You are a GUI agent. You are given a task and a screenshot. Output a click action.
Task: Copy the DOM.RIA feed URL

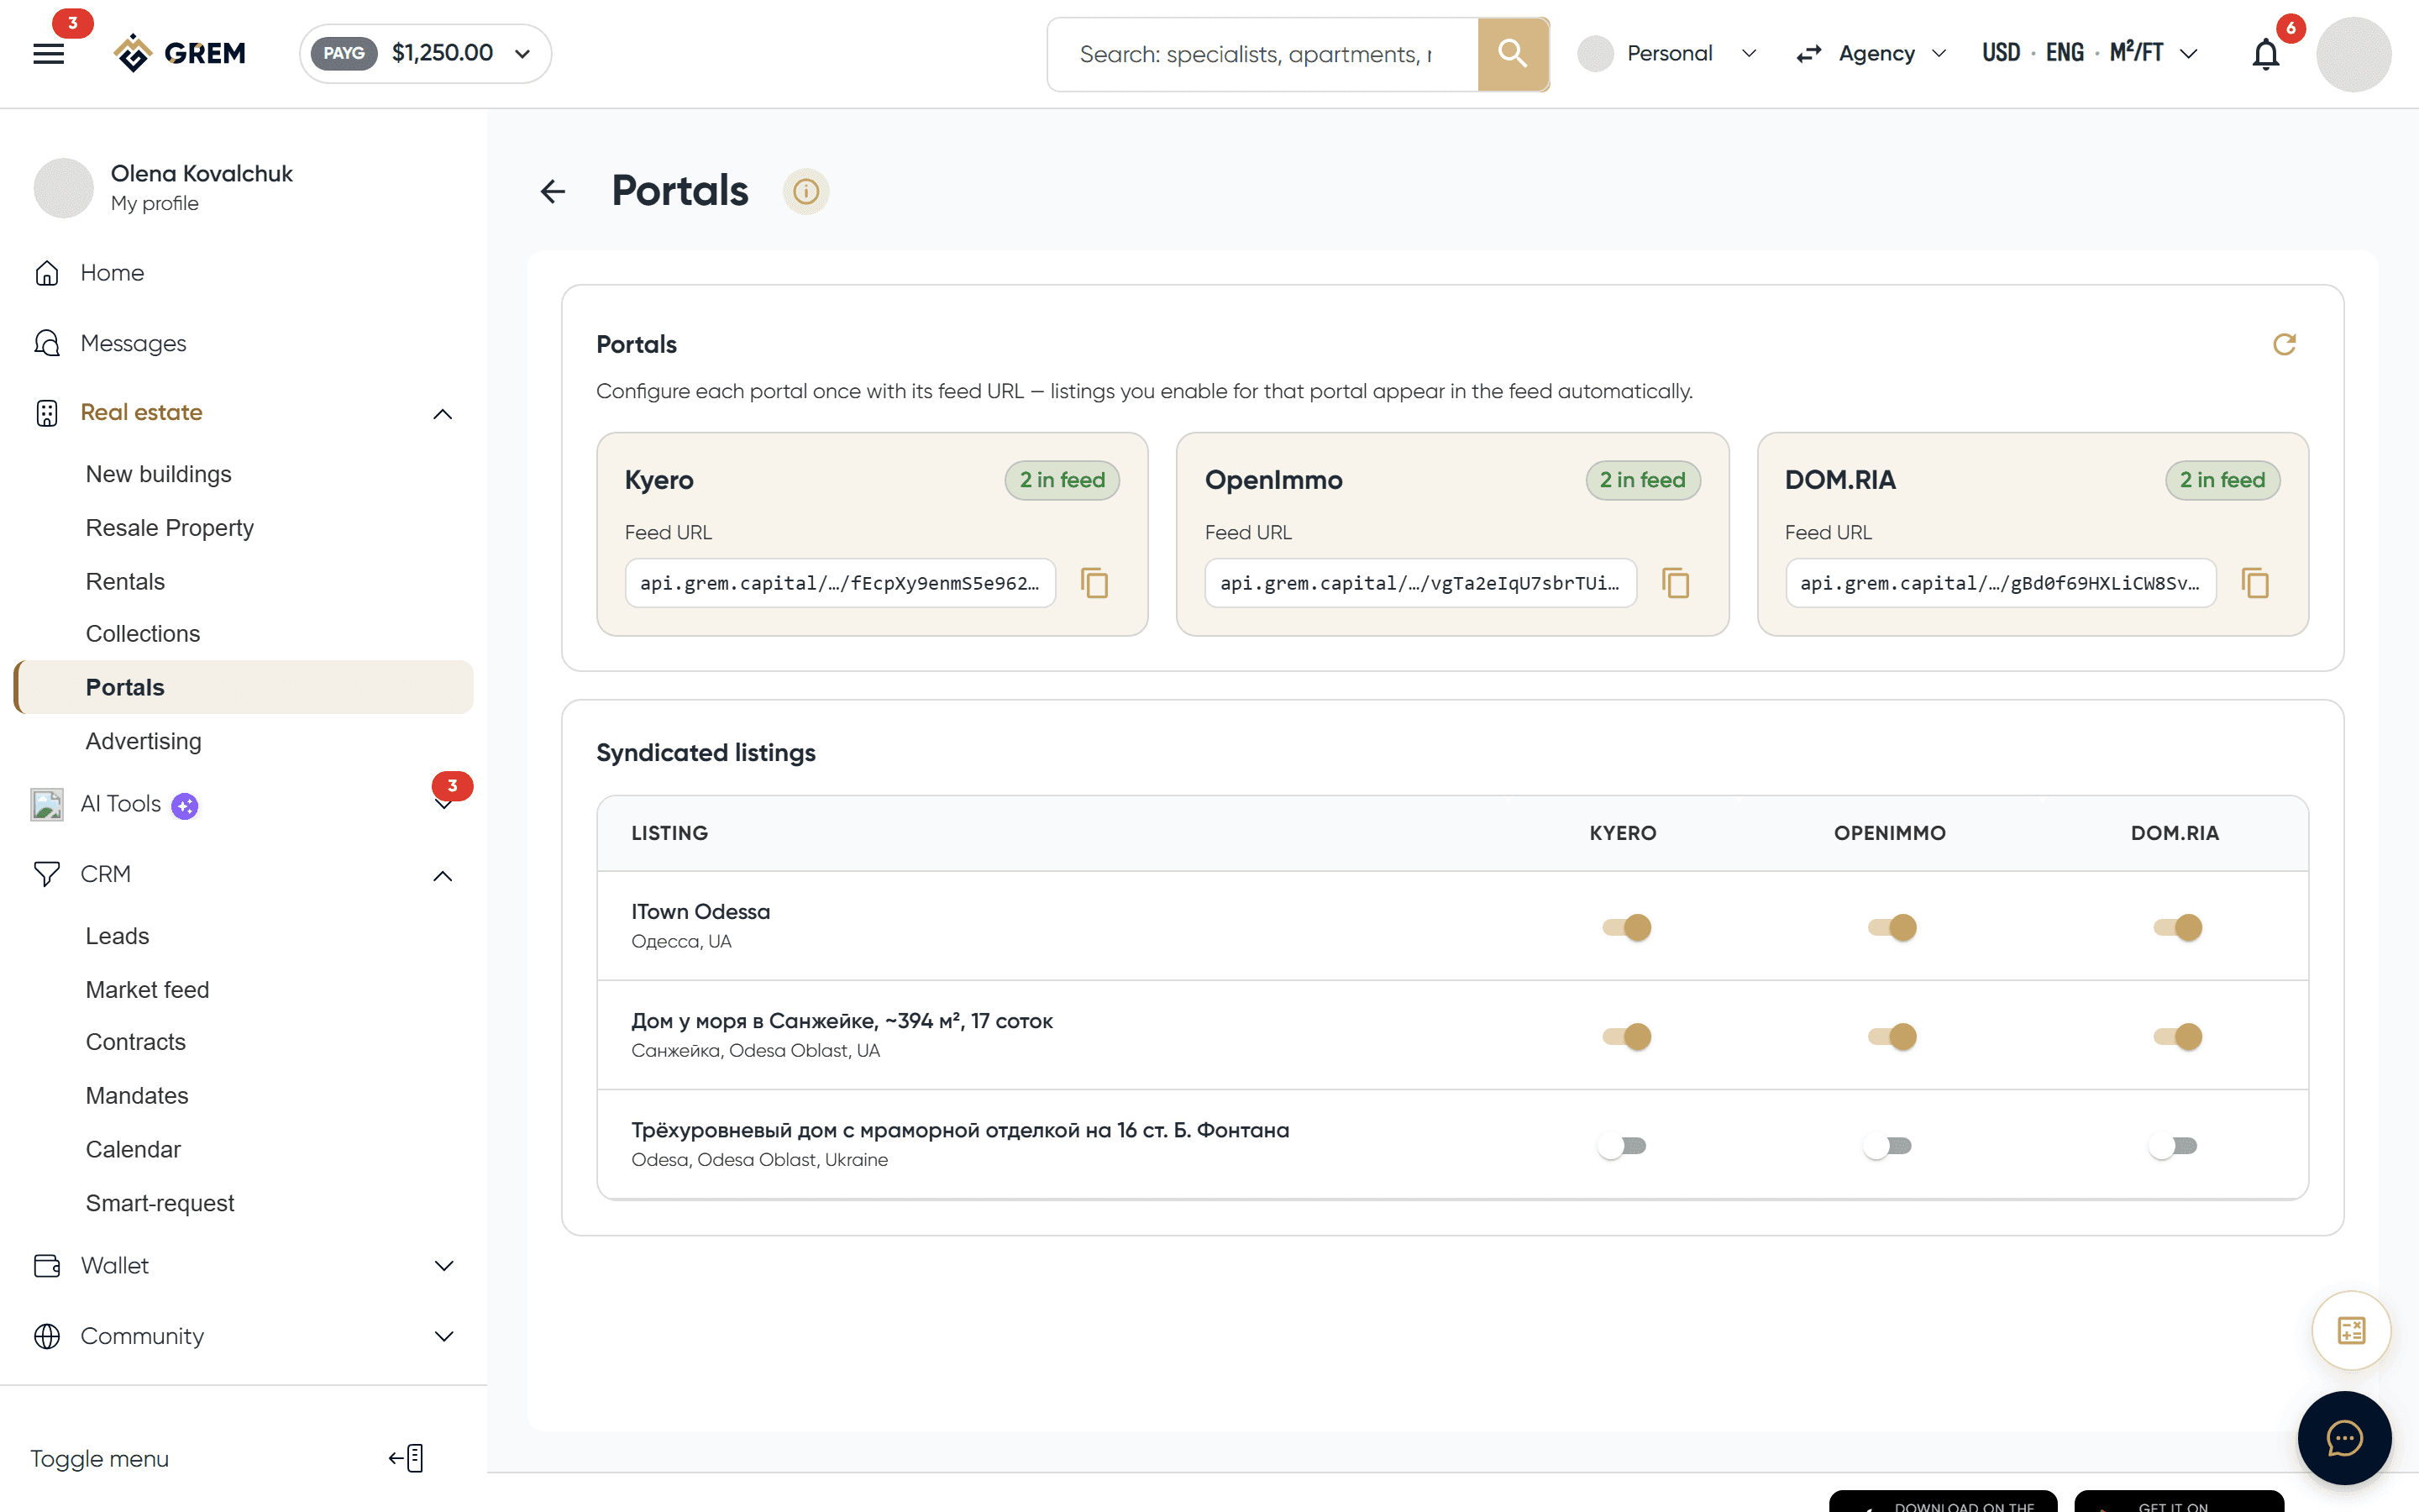(x=2255, y=583)
